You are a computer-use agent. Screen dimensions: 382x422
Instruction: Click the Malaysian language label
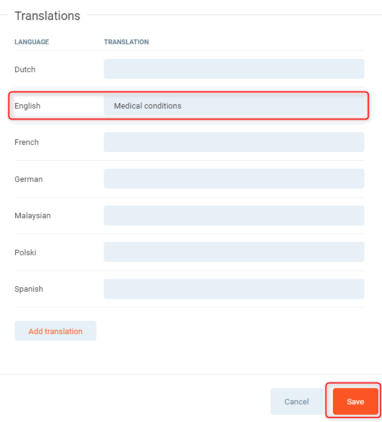pos(33,215)
